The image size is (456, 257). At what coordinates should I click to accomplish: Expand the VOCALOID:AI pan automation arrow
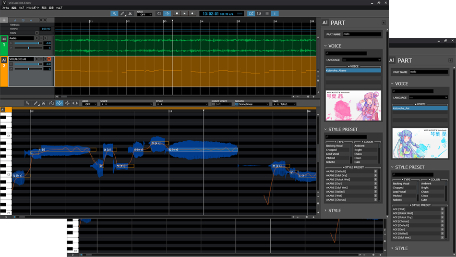pos(11,69)
